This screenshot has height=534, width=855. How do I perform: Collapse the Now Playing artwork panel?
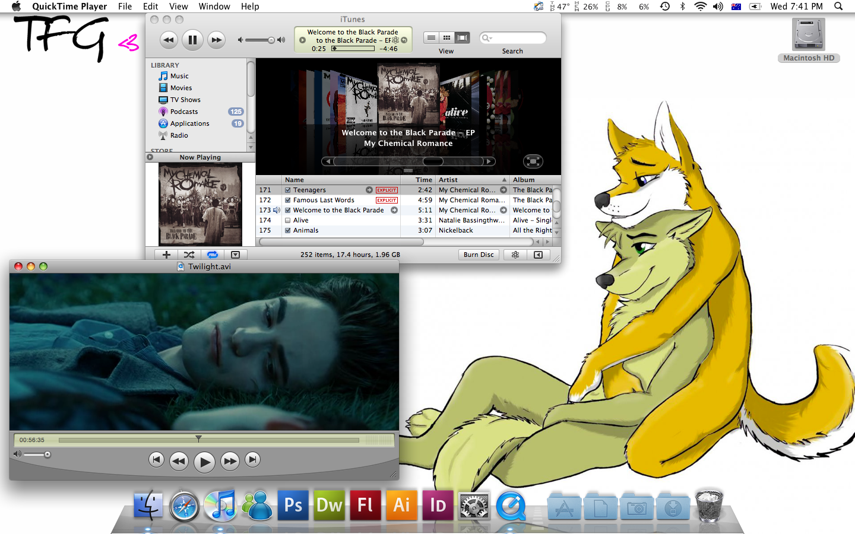point(150,157)
